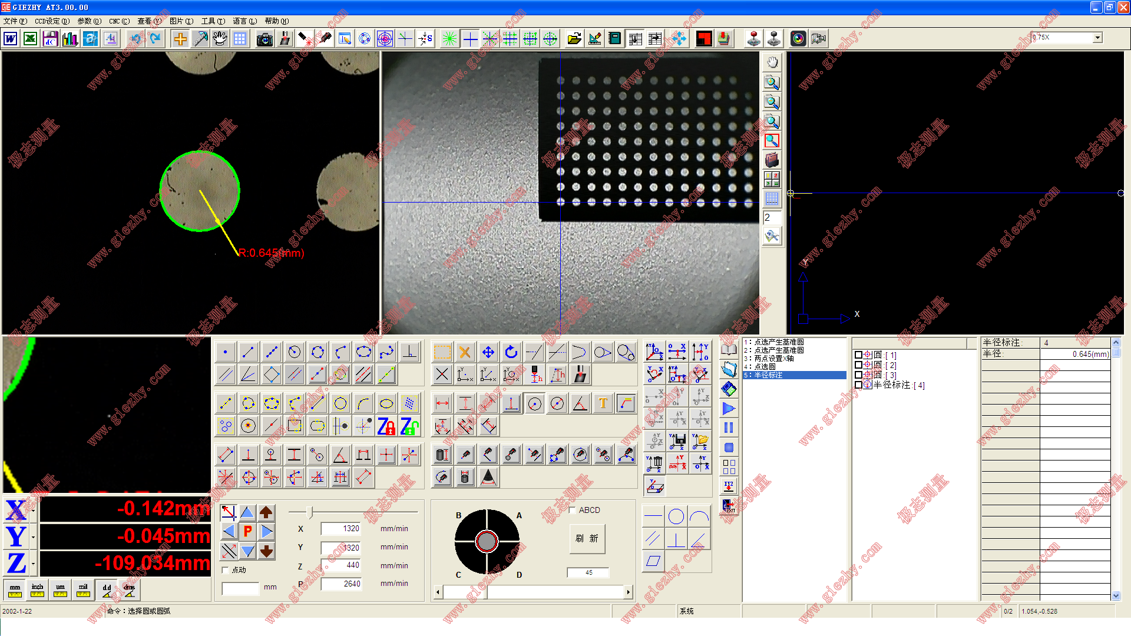The height and width of the screenshot is (636, 1131).
Task: Click the undo arrow icon in top toolbar
Action: click(136, 39)
